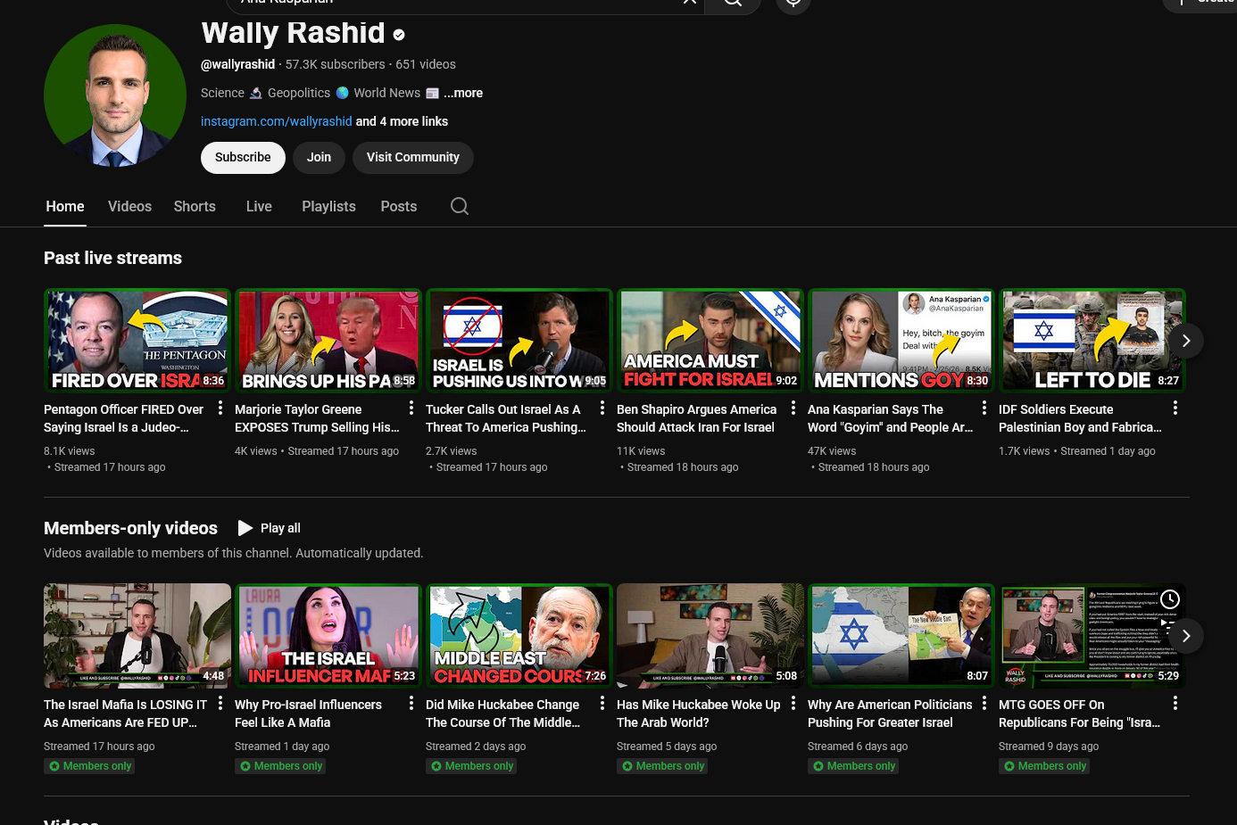Click the Visit Community button
Screen dimensions: 1237x825
412,158
